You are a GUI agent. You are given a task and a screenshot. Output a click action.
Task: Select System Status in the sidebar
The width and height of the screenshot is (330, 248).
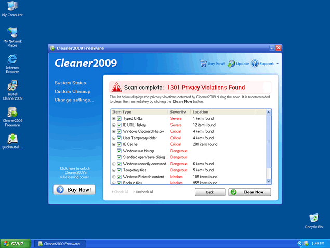(70, 83)
